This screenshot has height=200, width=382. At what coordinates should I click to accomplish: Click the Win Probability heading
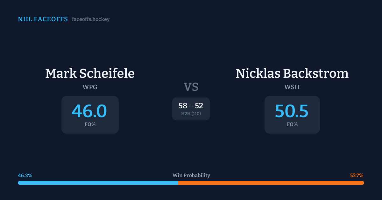(x=191, y=176)
